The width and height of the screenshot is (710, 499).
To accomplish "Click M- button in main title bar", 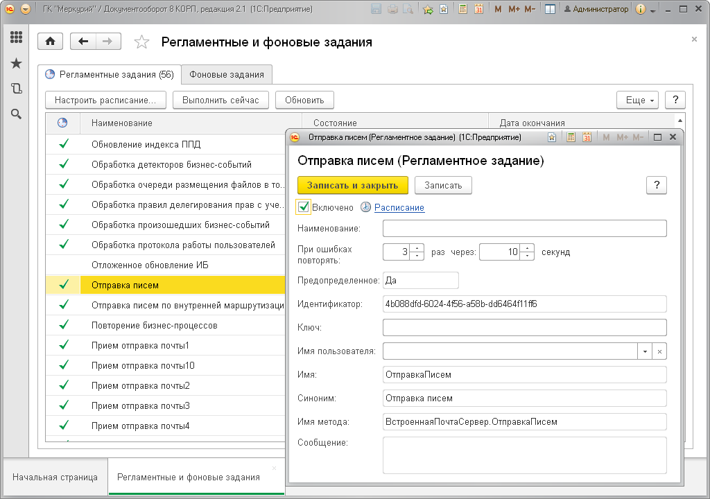I will (x=530, y=9).
